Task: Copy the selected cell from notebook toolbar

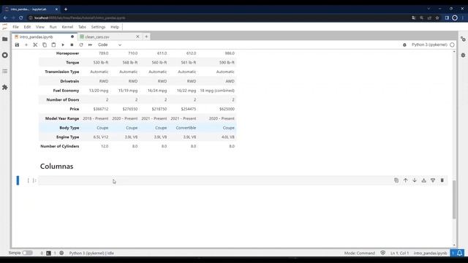Action: point(45,45)
